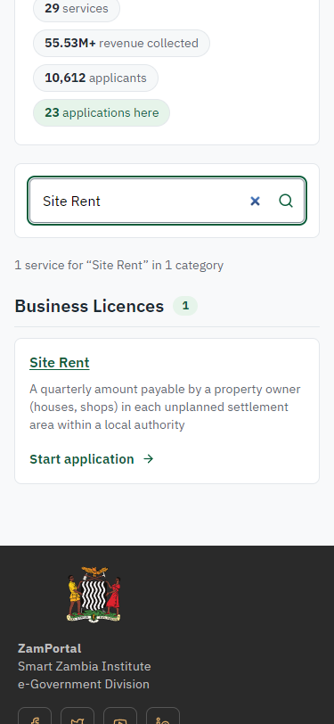Select the 55.53M+ revenue collected chip
This screenshot has height=724, width=334.
121,44
